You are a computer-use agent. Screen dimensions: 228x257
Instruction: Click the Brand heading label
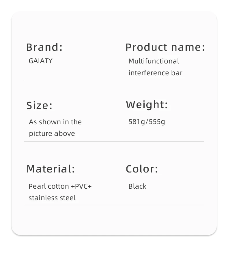(x=44, y=47)
